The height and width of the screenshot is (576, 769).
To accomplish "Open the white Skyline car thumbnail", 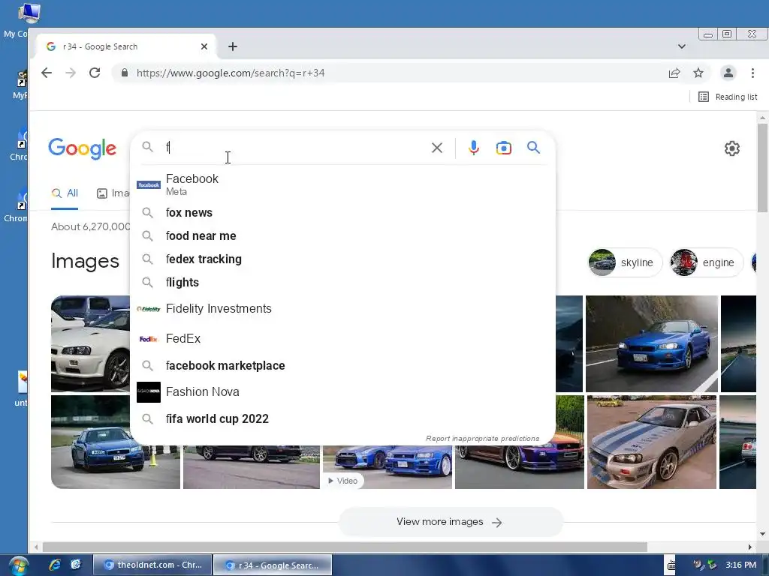I will click(91, 343).
